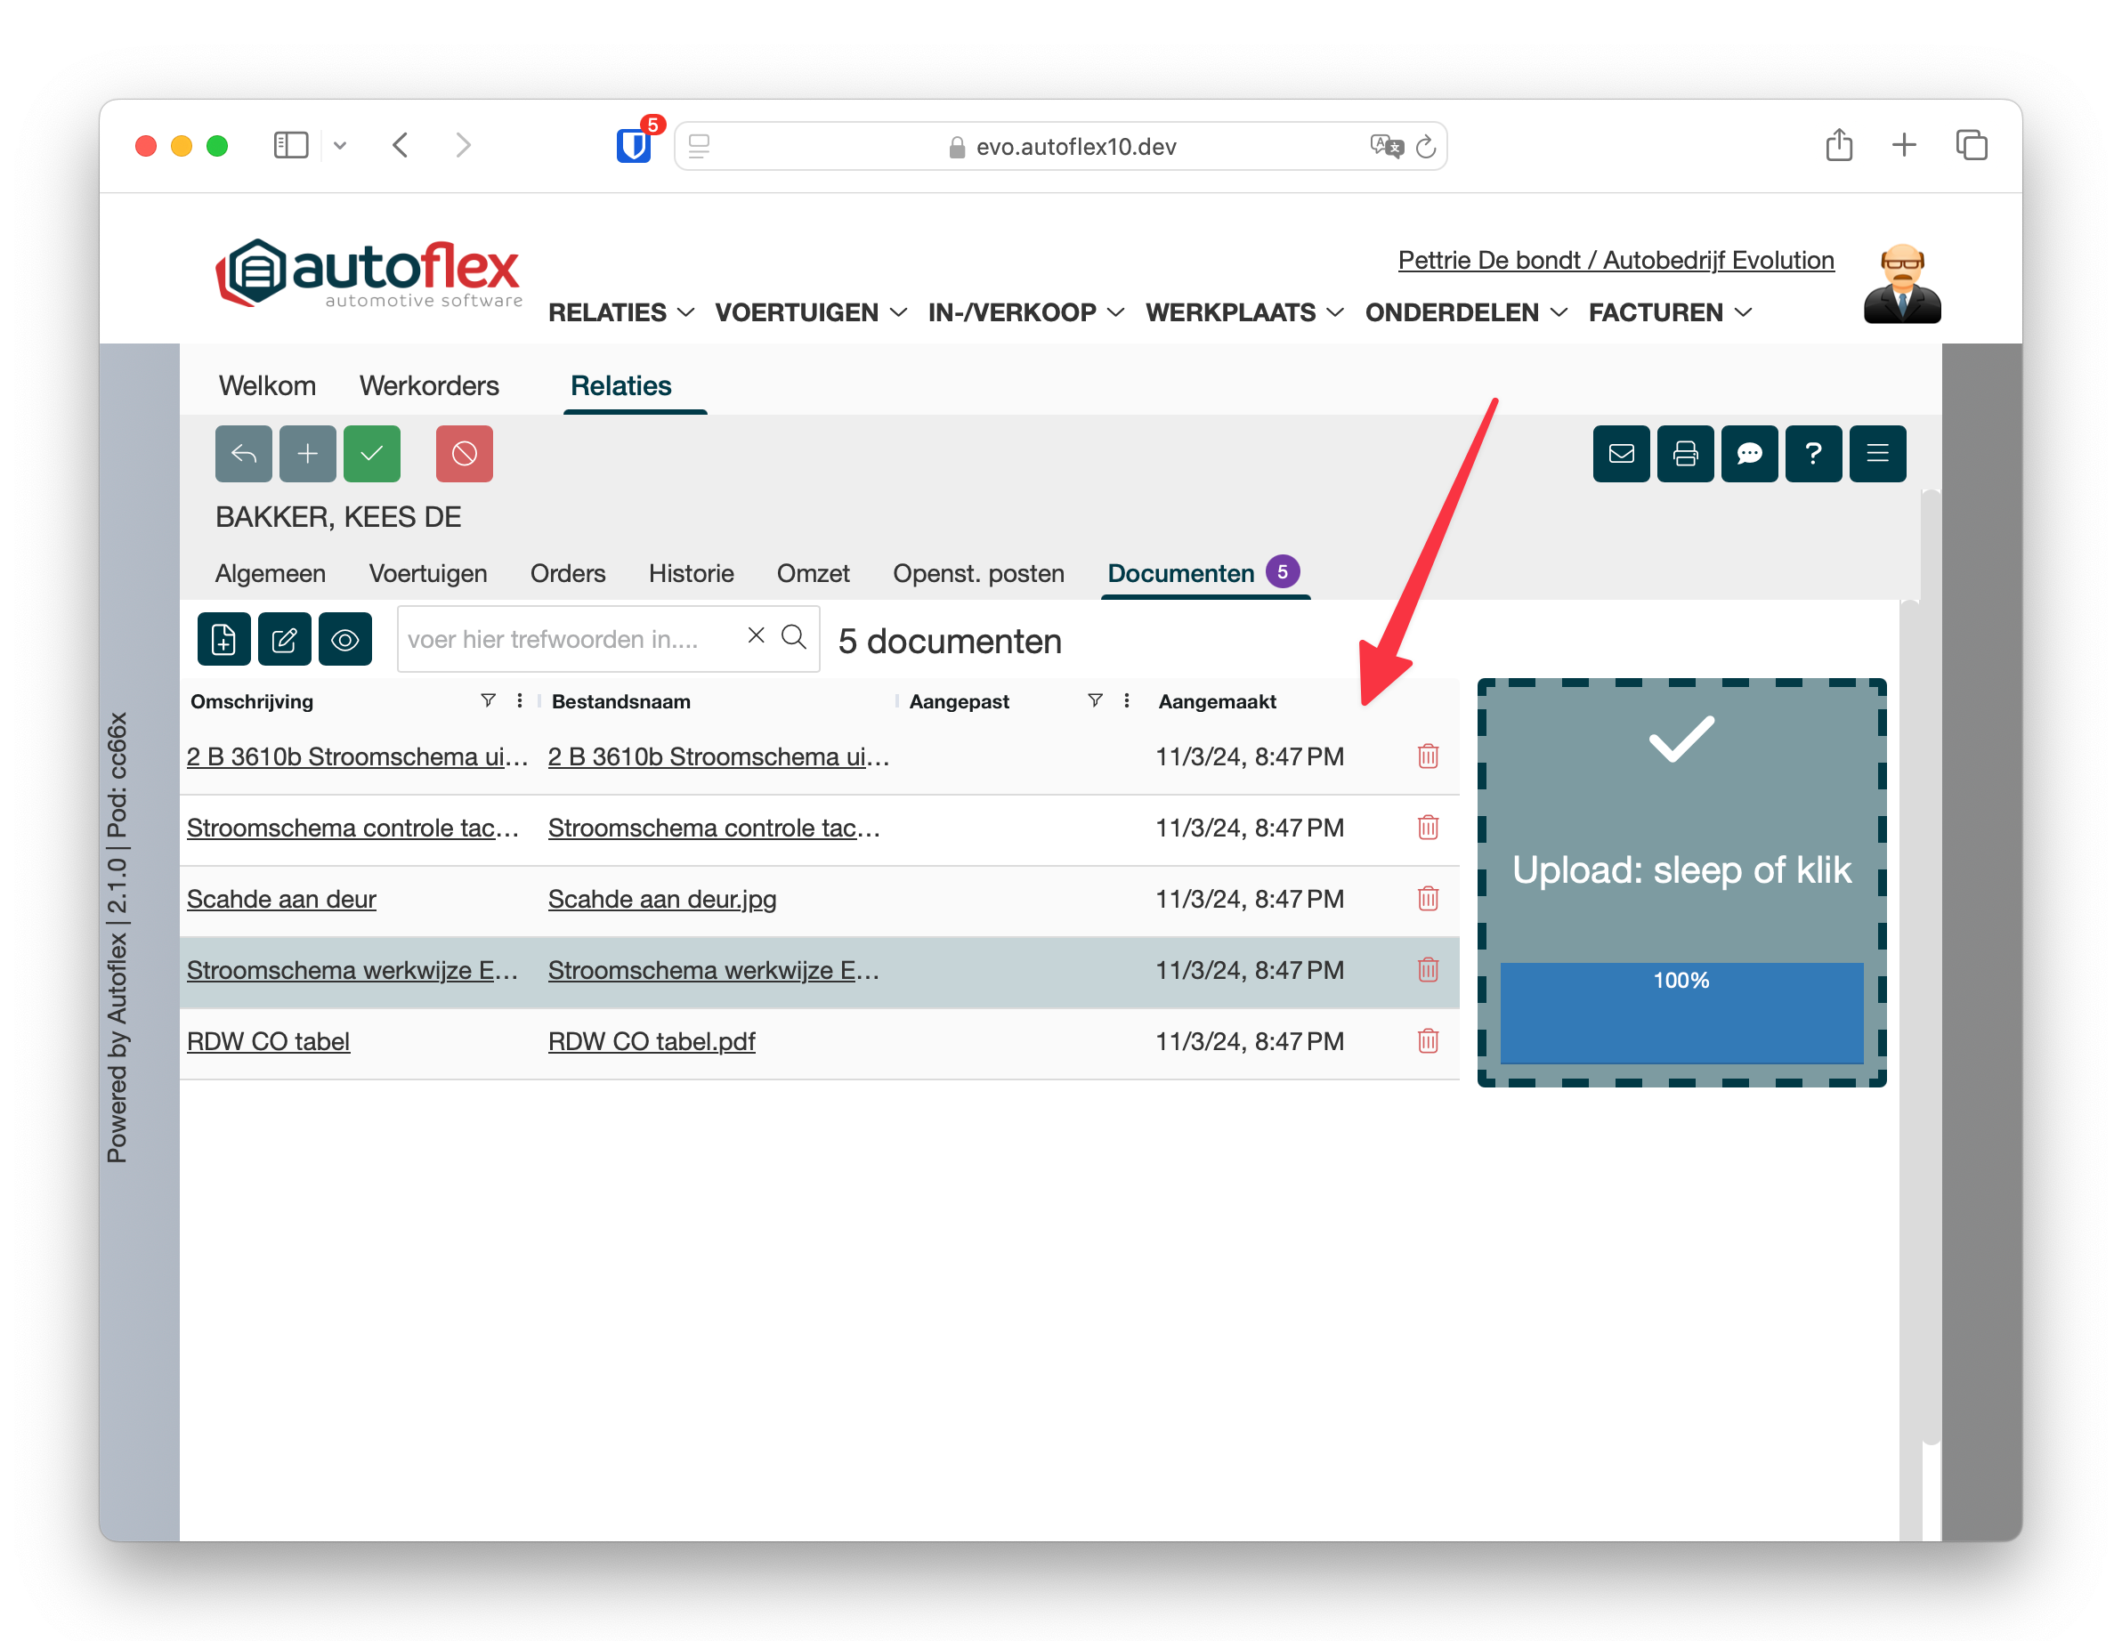Click the print icon button
Viewport: 2122px width, 1641px height.
(1685, 454)
